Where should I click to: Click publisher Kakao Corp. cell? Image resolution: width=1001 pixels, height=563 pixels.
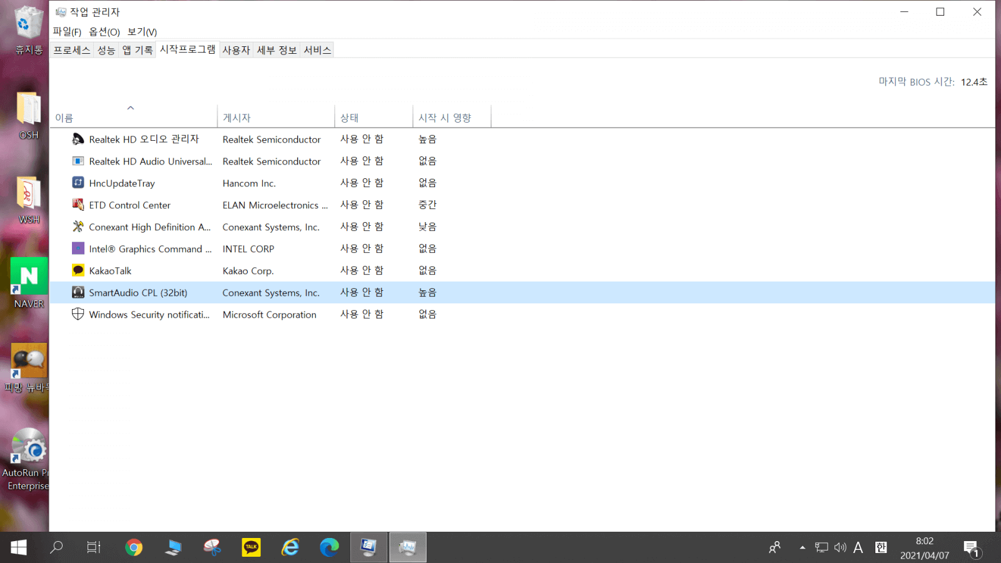click(248, 271)
